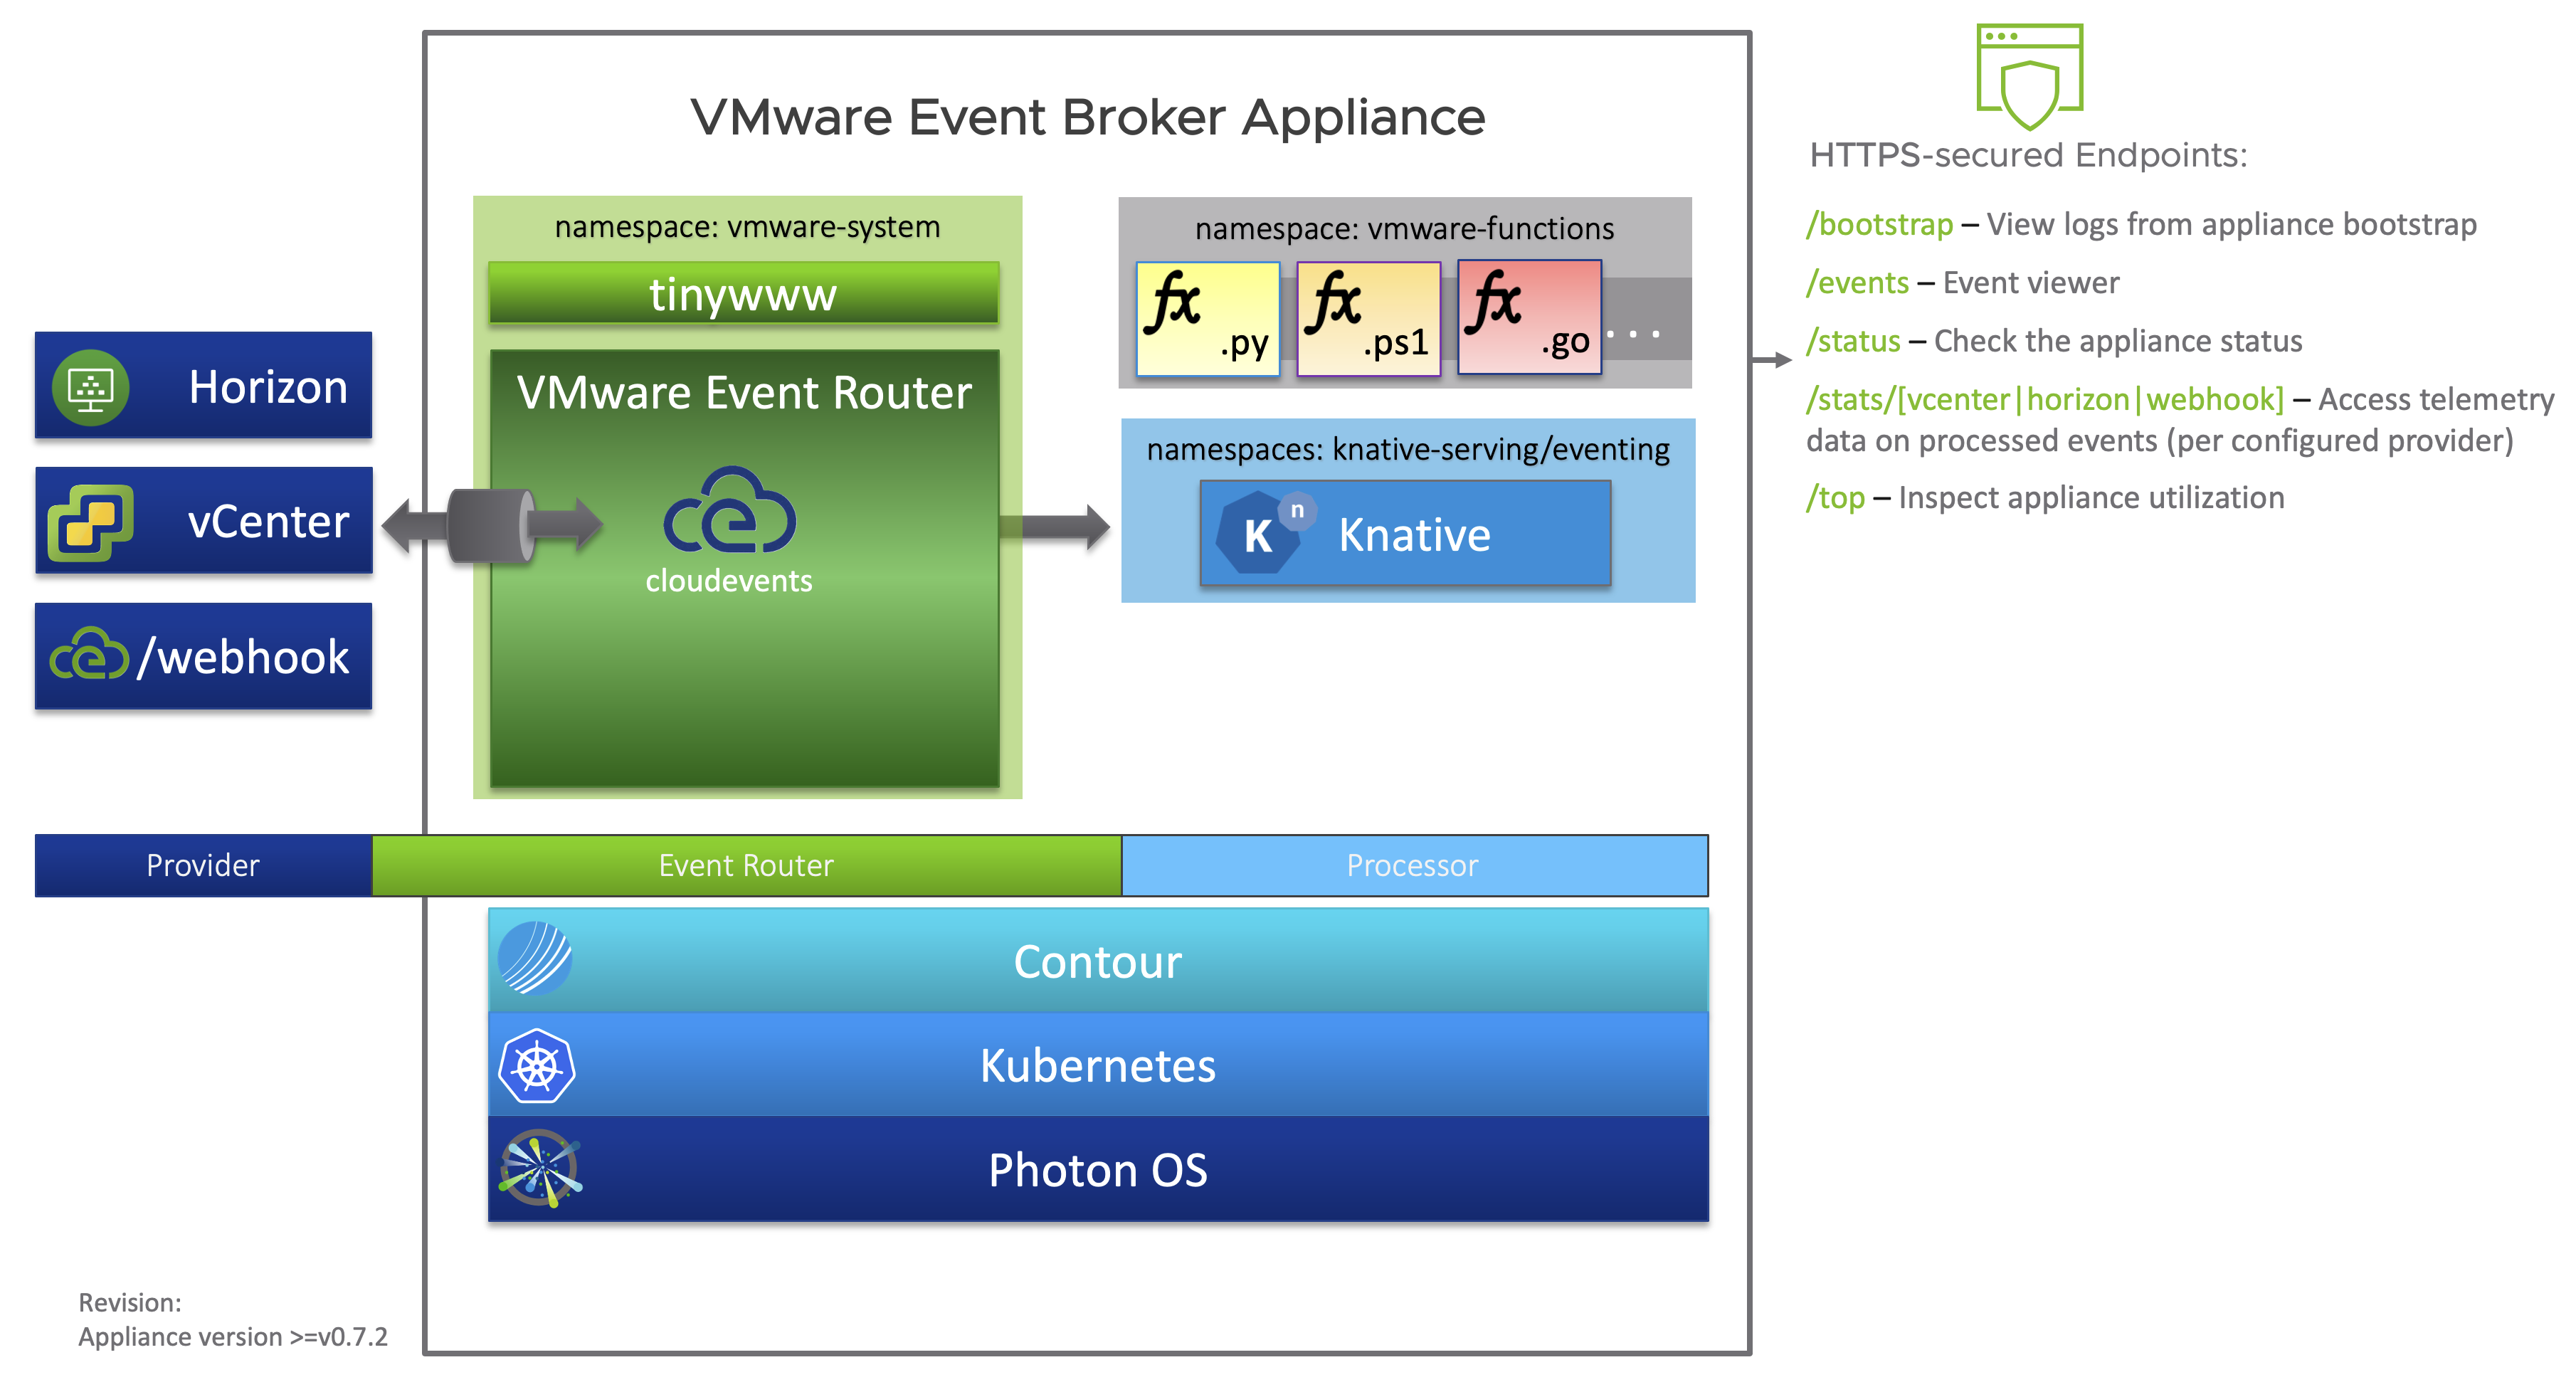Click the Event Router legend segment
The image size is (2576, 1382).
pyautogui.click(x=746, y=865)
